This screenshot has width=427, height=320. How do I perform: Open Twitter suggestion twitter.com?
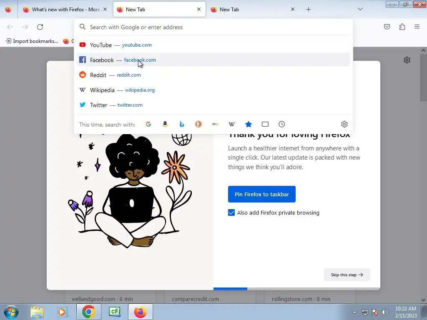coord(213,105)
